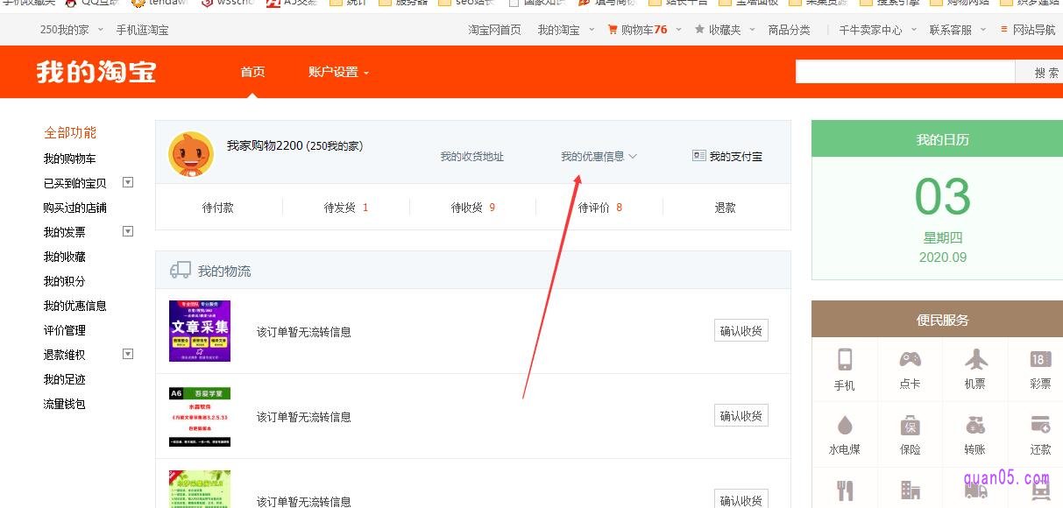Open the green third product thumbnail

[x=200, y=489]
